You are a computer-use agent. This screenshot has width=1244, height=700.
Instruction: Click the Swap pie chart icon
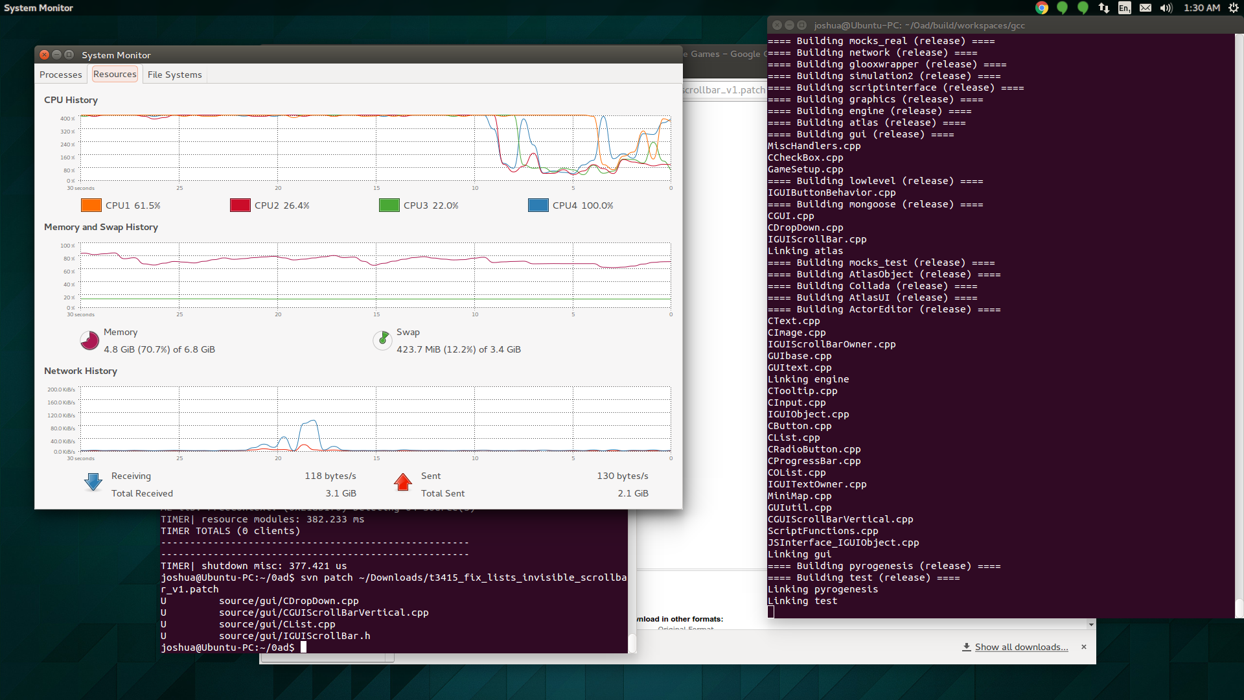point(382,339)
